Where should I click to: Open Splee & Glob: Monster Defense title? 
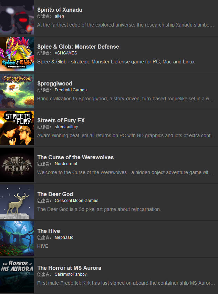[78, 47]
